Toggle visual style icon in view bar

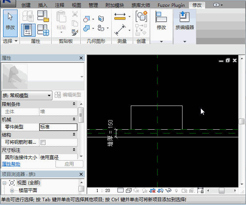(x=129, y=190)
